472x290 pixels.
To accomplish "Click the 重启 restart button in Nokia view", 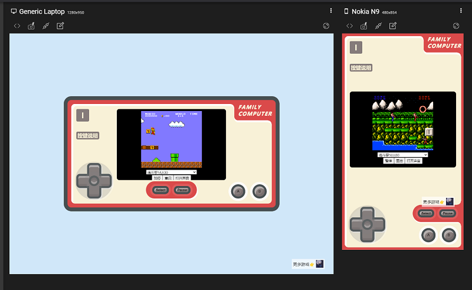I will [399, 161].
